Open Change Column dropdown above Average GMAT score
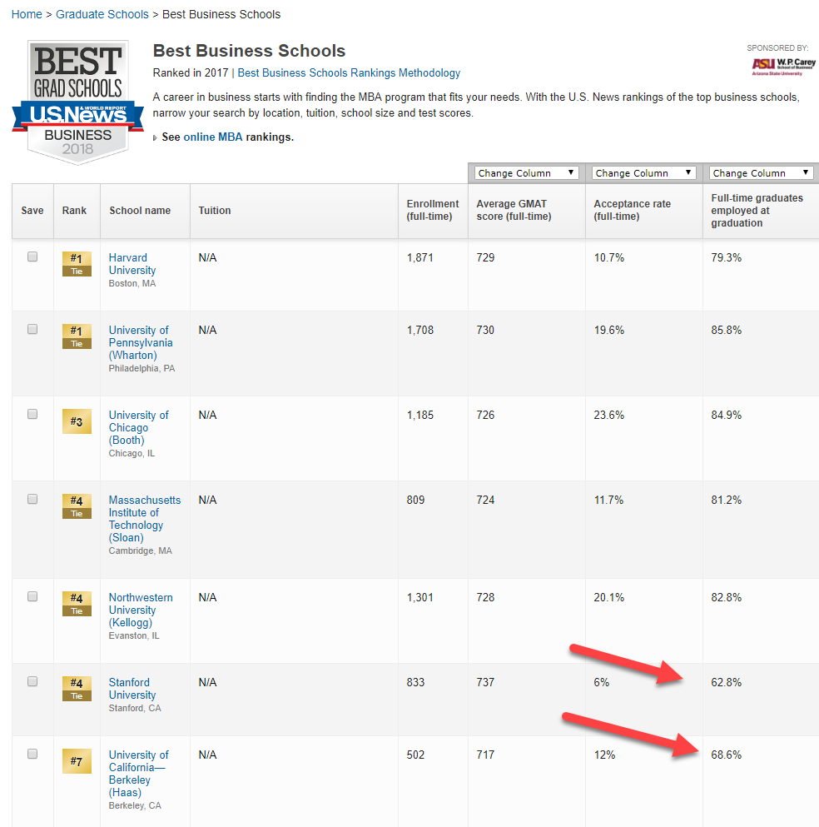The width and height of the screenshot is (819, 827). point(526,173)
